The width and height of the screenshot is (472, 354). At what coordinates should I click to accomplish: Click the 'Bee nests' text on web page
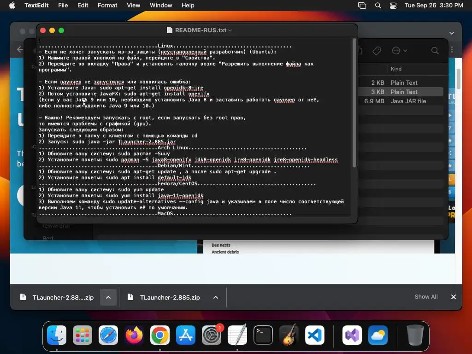coord(221,245)
